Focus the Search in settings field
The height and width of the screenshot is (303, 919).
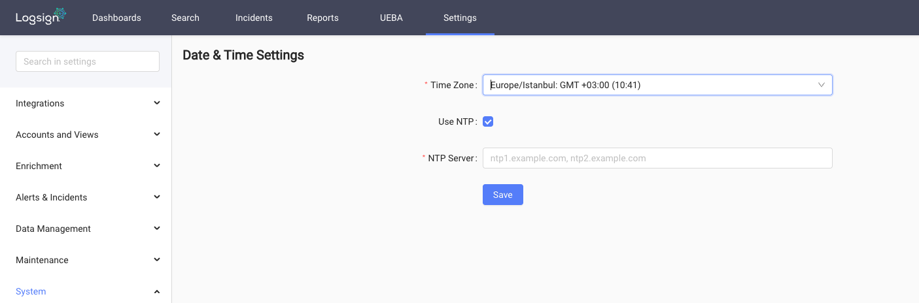(x=88, y=61)
